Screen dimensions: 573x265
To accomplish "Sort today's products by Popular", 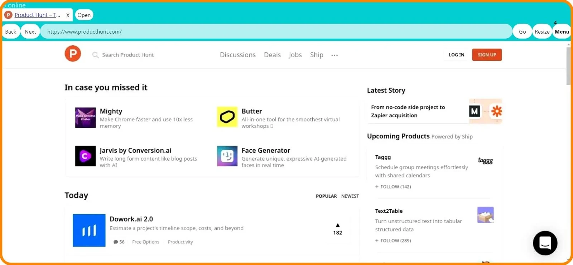I will [x=326, y=196].
